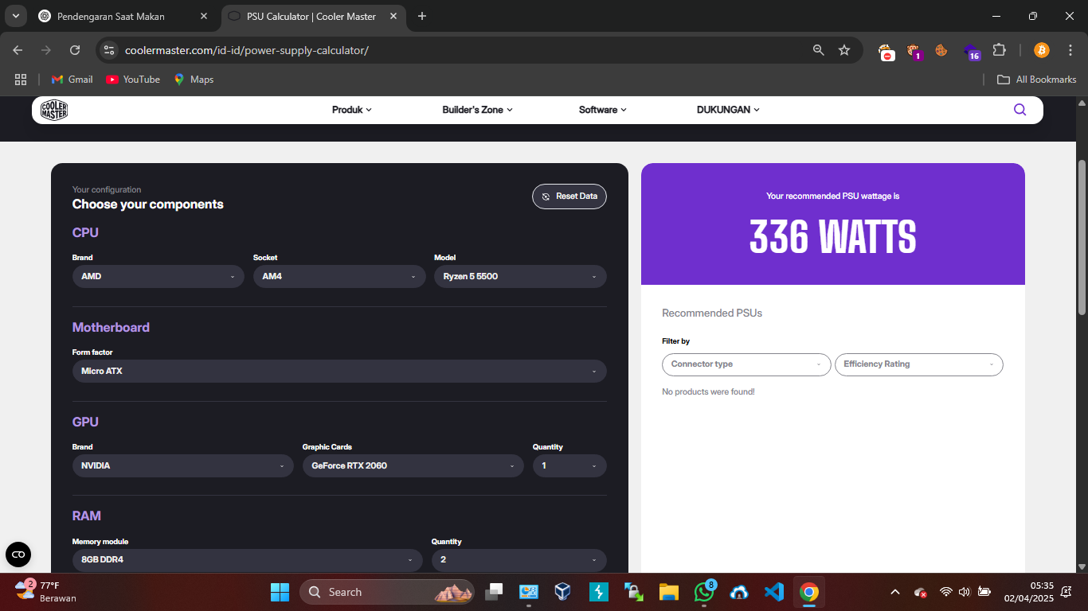This screenshot has width=1088, height=611.
Task: Click the 'No products were found!' message
Action: click(708, 392)
